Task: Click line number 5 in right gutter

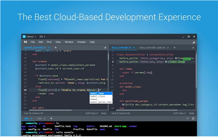Action: [x=113, y=62]
